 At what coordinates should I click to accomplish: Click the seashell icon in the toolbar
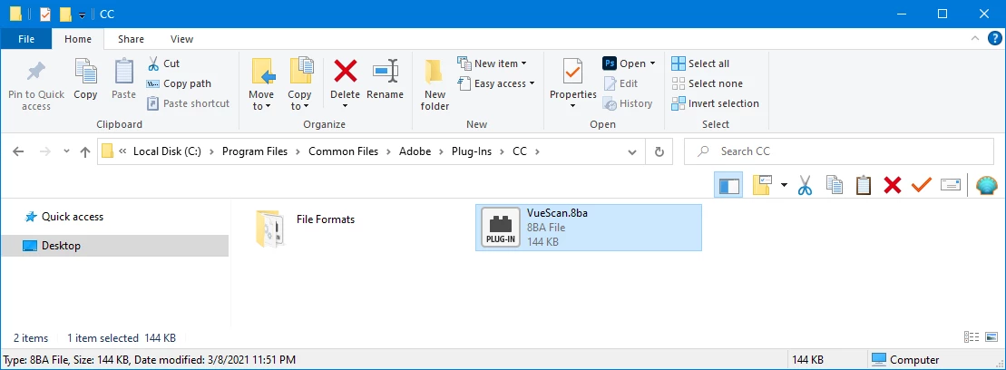click(987, 185)
